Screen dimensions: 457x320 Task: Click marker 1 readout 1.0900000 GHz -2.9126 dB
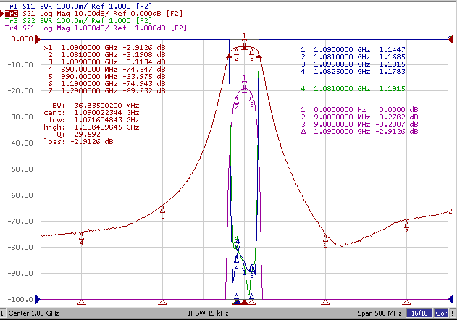(x=104, y=48)
